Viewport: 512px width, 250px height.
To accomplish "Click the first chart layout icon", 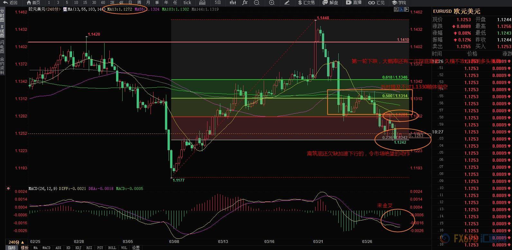I will [x=396, y=9].
